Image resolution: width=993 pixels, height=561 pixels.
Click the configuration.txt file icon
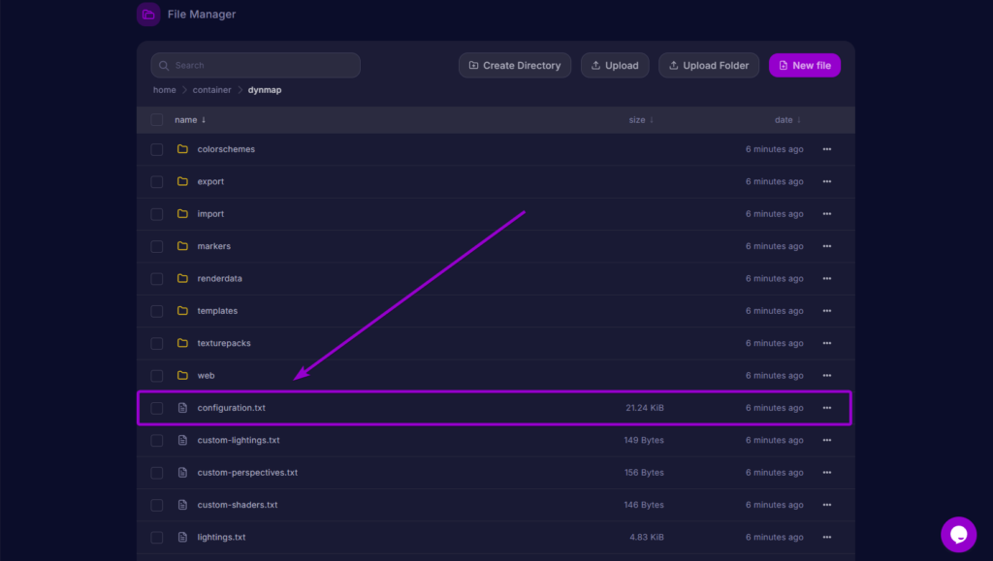pyautogui.click(x=182, y=408)
